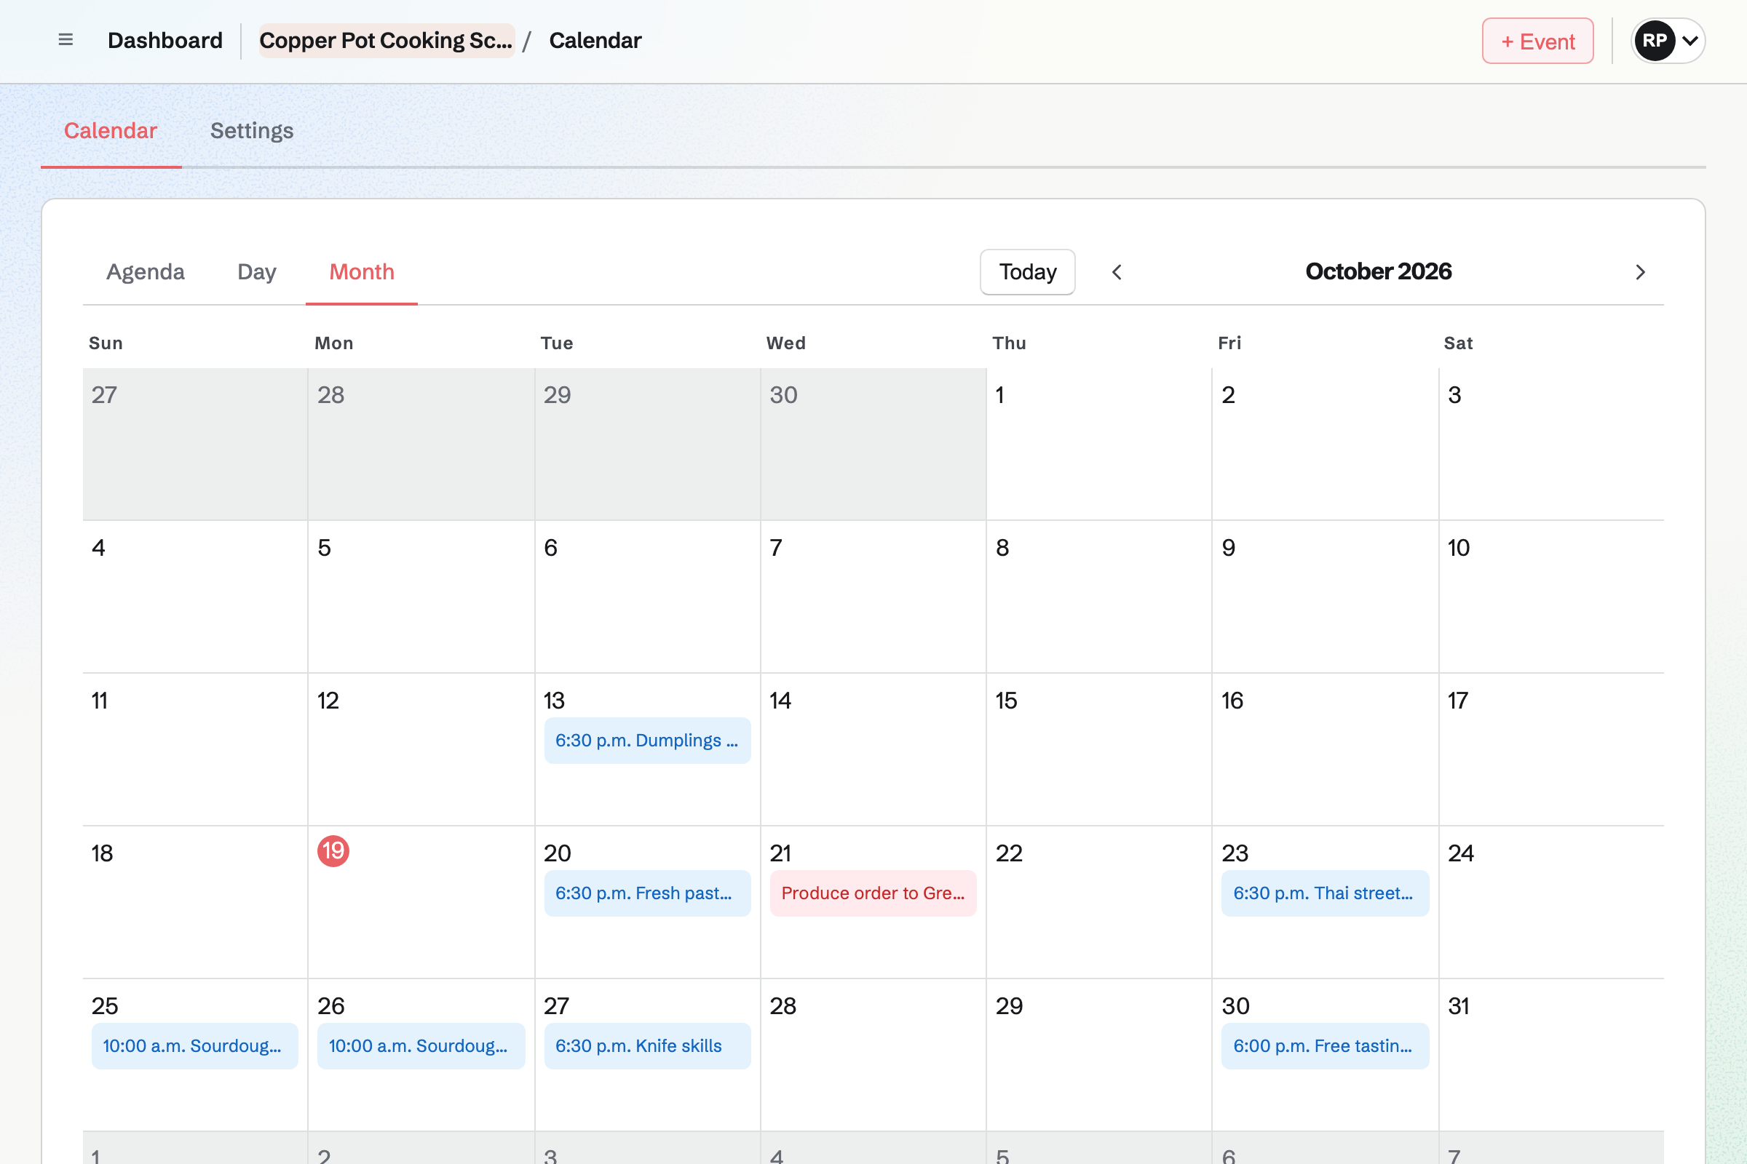The height and width of the screenshot is (1164, 1747).
Task: Switch to Day view
Action: pyautogui.click(x=257, y=271)
